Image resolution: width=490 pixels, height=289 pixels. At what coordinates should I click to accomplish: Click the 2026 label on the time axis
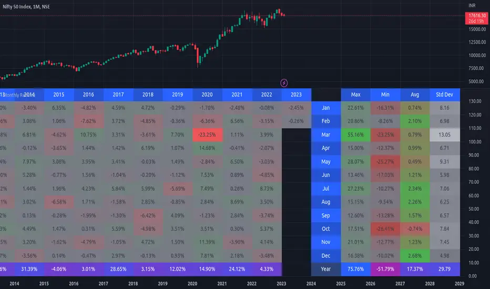tap(370, 284)
